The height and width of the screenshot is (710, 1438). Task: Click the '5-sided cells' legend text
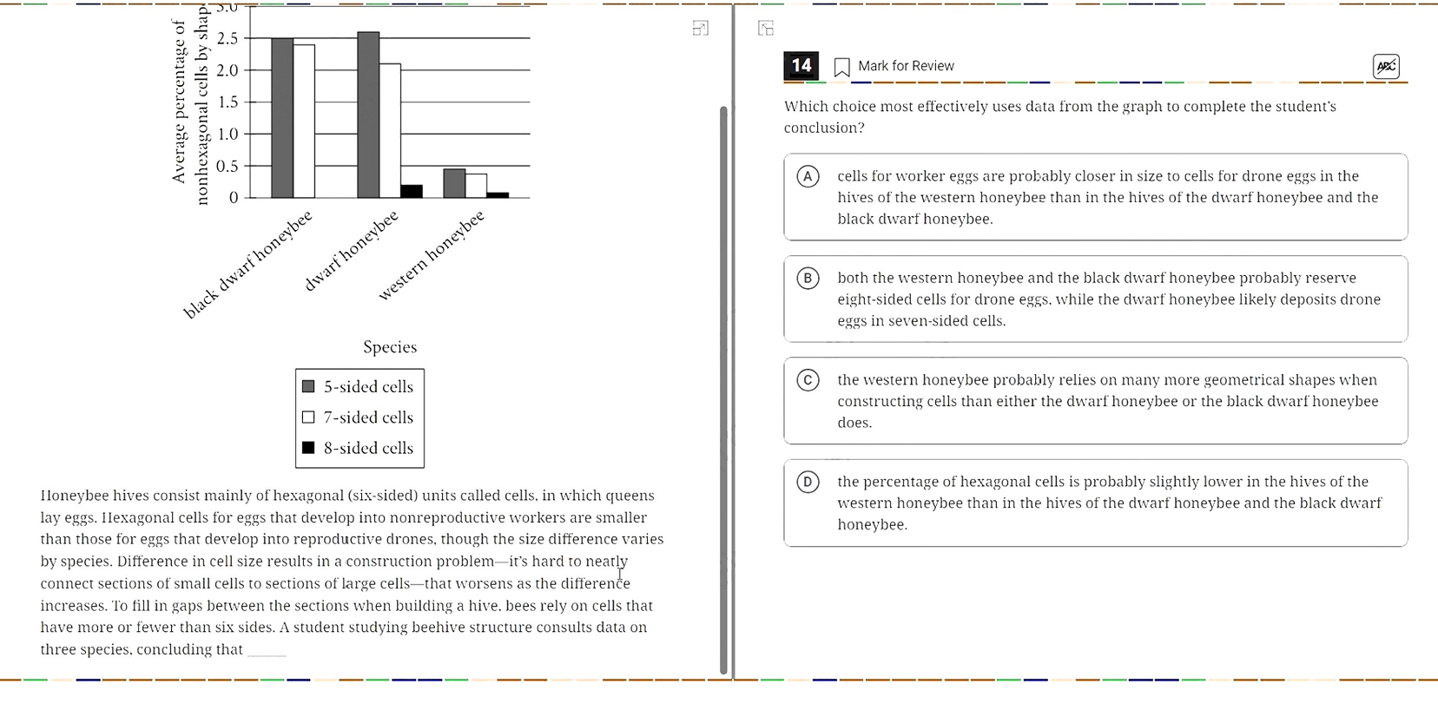tap(368, 386)
